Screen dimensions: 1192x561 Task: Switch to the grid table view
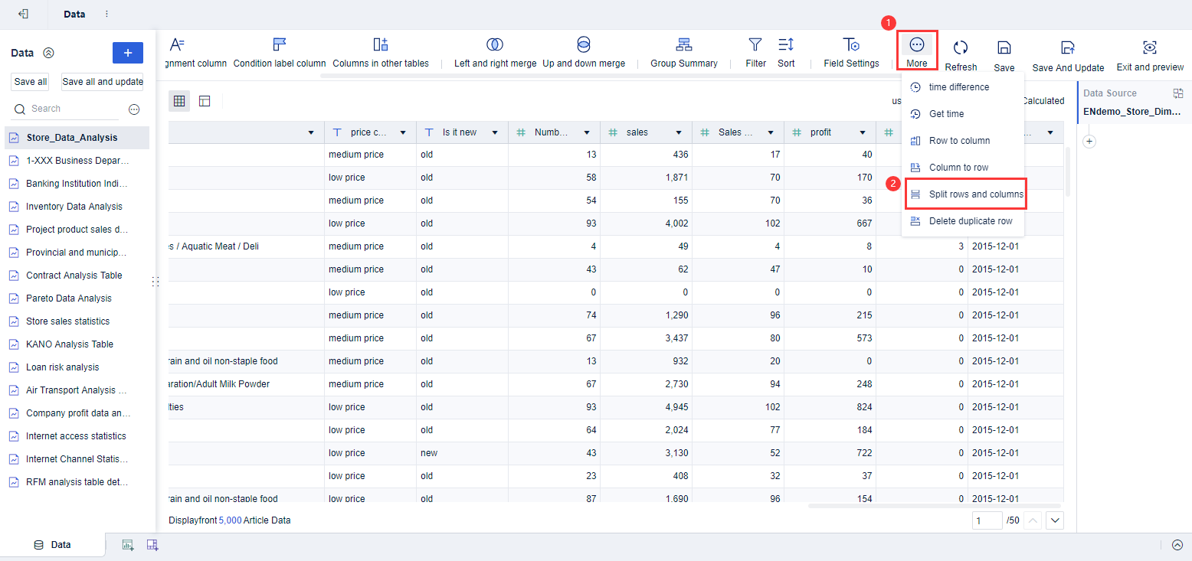tap(179, 101)
